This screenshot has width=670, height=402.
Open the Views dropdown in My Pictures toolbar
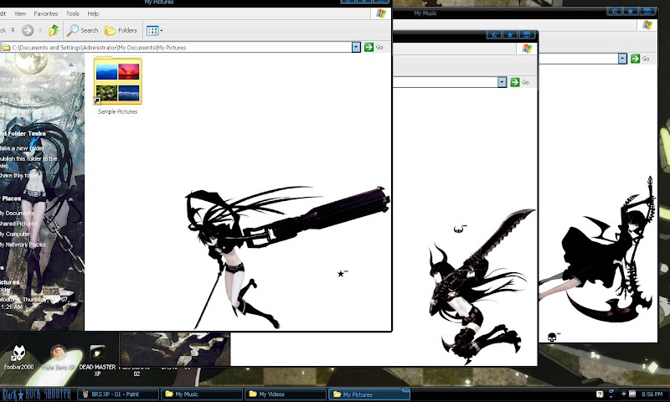[154, 30]
